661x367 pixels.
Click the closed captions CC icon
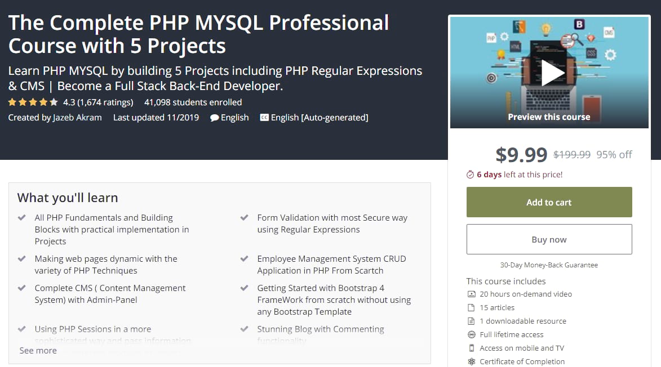point(265,117)
